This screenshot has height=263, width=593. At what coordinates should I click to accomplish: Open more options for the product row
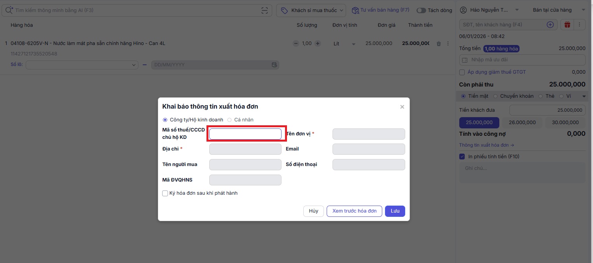[448, 43]
